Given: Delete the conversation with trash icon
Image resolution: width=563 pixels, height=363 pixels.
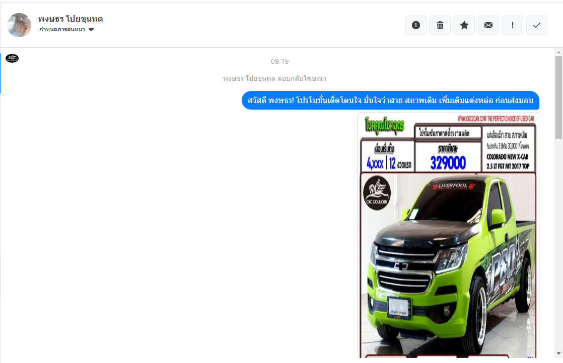Looking at the screenshot, I should 440,25.
